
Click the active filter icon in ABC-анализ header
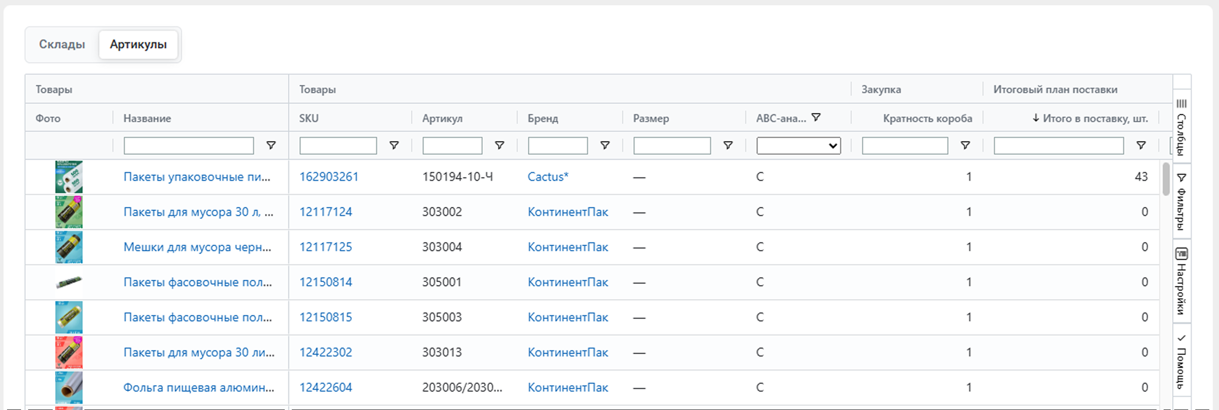(816, 117)
